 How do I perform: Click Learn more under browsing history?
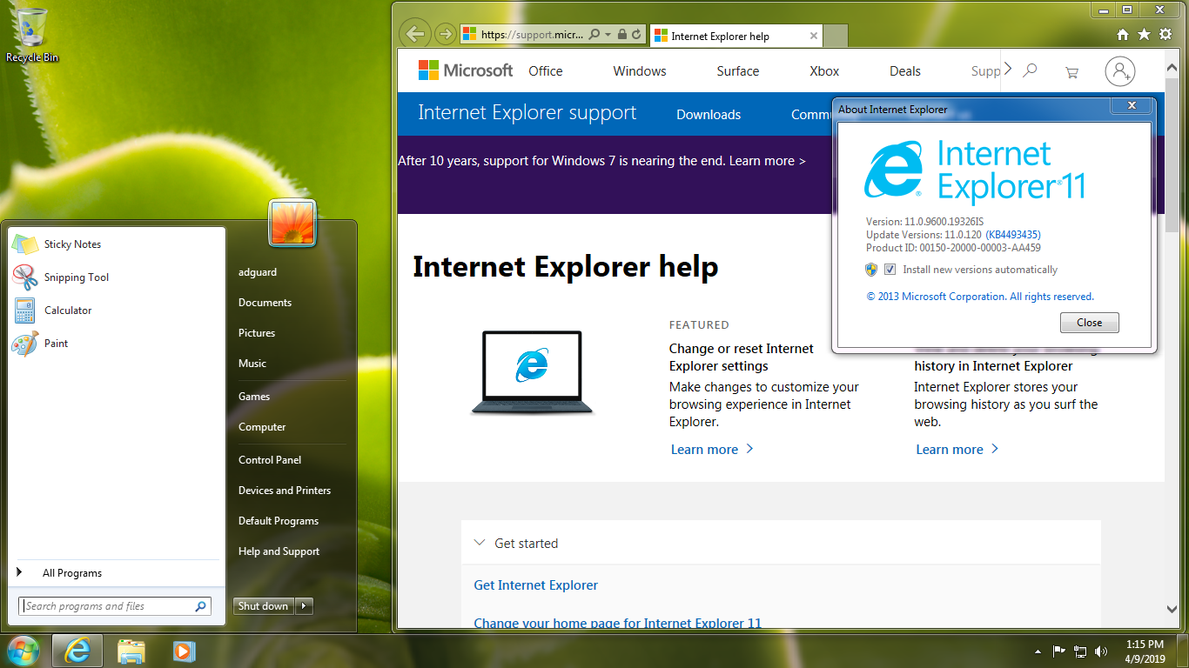(x=957, y=450)
